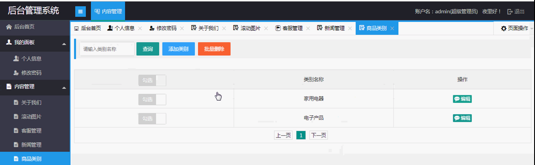Screen dimensions: 535x165
Task: Switch to the 客服管理 page tab
Action: pyautogui.click(x=289, y=28)
